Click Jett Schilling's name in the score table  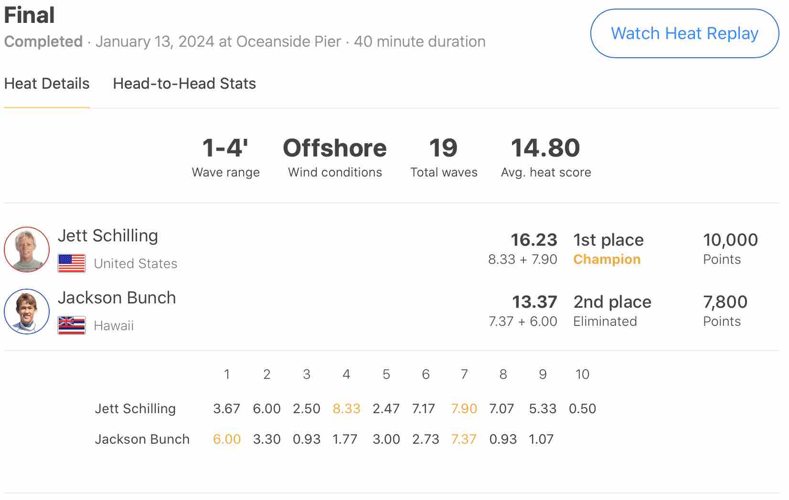tap(135, 409)
